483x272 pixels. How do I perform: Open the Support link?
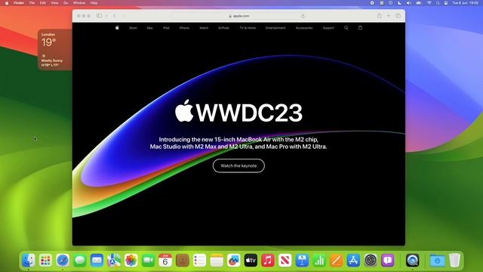[x=328, y=28]
